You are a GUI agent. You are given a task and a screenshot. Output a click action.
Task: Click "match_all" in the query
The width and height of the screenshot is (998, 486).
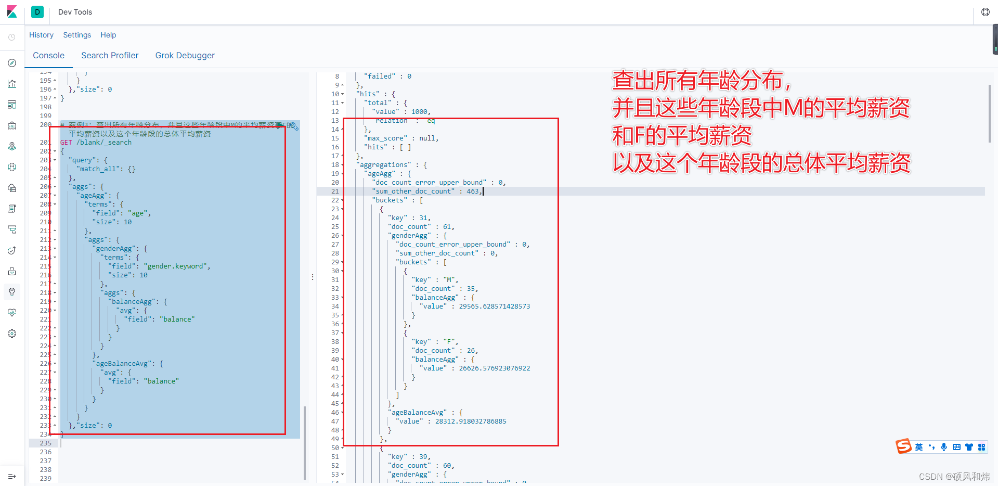[98, 169]
